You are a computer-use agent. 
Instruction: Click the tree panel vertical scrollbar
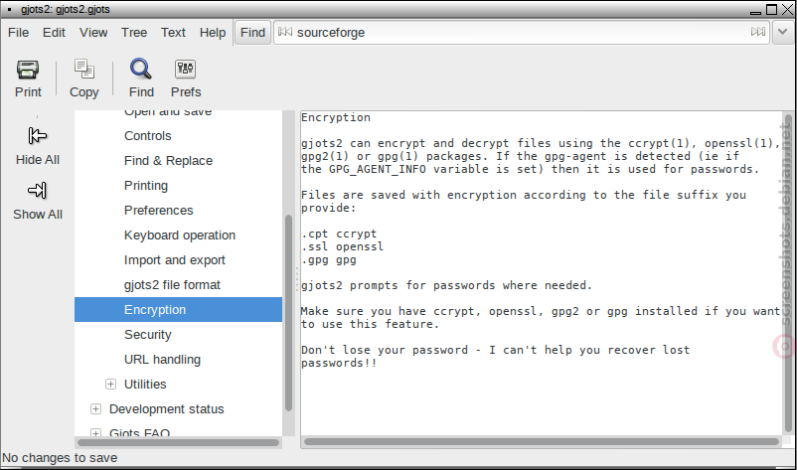coord(289,312)
